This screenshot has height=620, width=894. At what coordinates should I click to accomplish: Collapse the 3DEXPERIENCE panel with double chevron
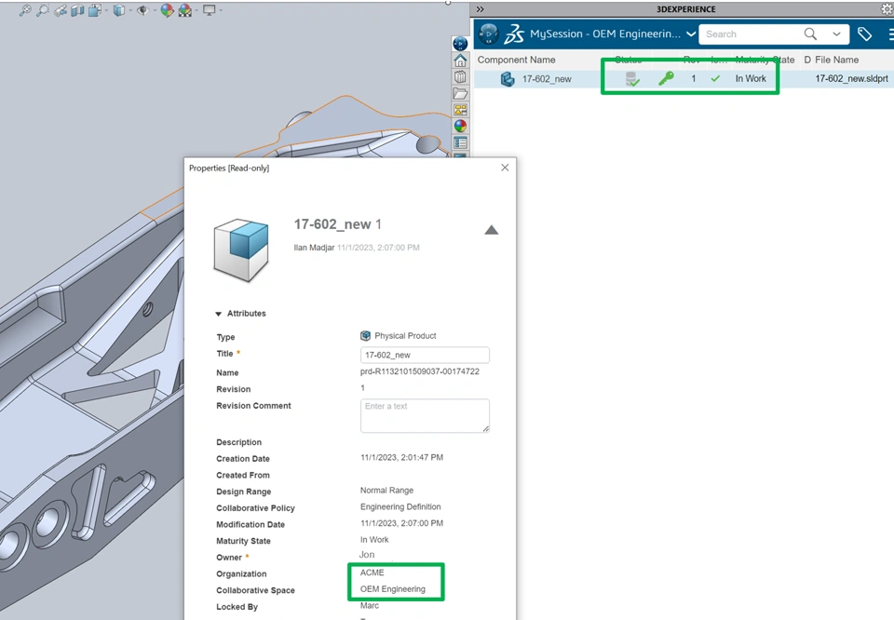tap(481, 9)
